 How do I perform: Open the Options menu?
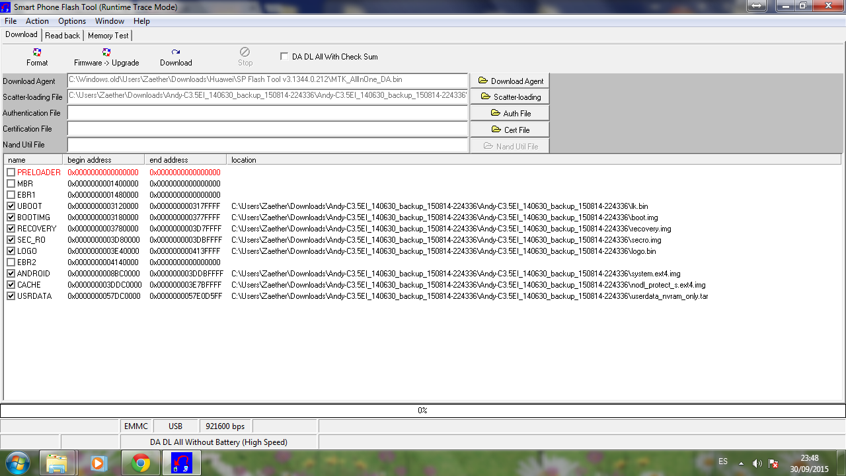point(72,21)
